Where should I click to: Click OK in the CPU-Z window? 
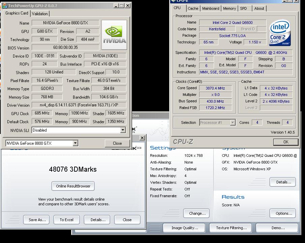coord(286,142)
